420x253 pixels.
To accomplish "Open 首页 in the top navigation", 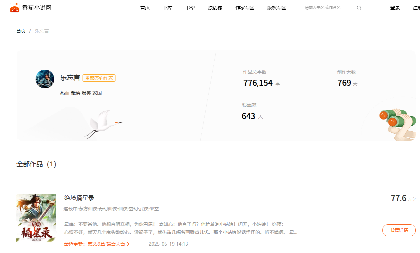I will (x=145, y=8).
